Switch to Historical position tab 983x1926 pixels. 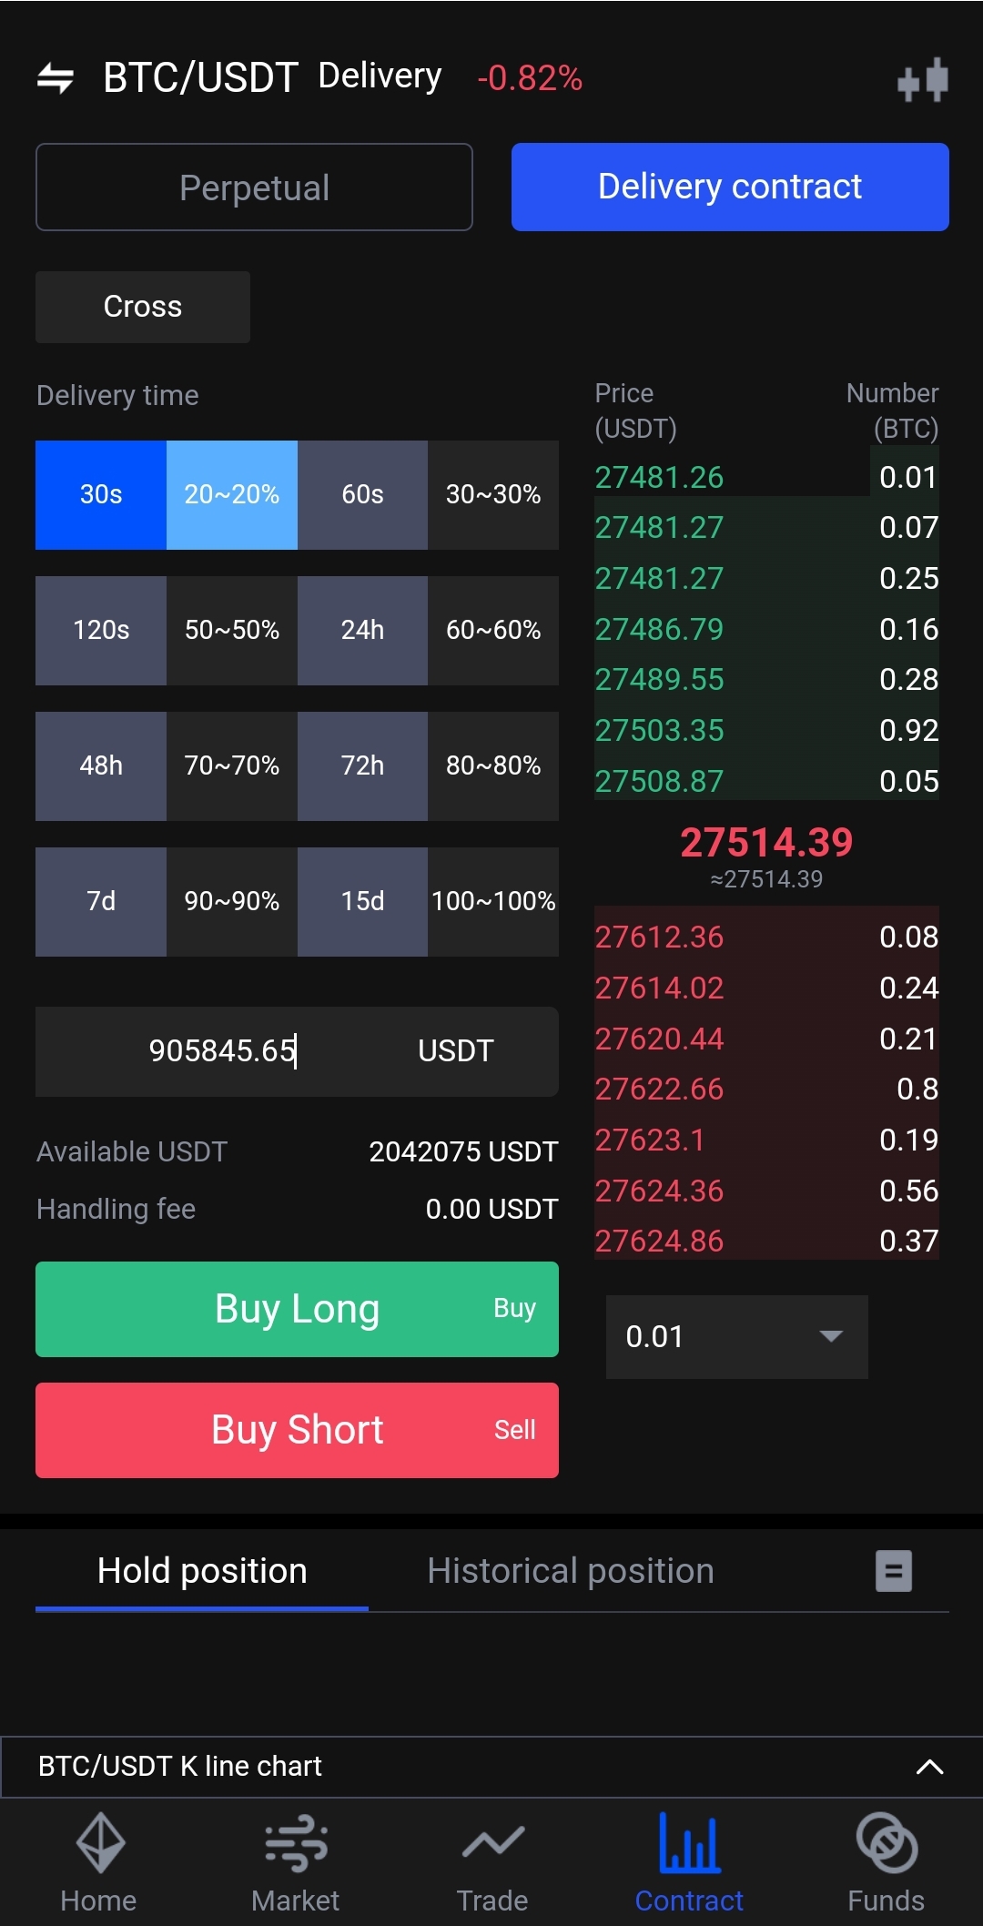571,1571
